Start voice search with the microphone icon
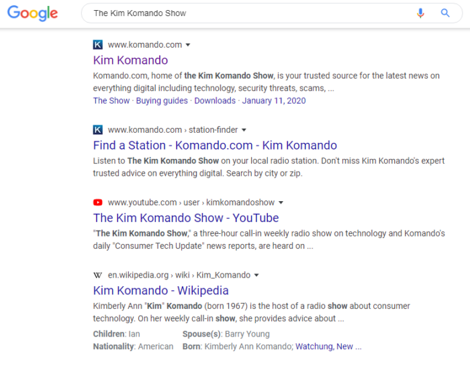The width and height of the screenshot is (470, 366). [420, 13]
